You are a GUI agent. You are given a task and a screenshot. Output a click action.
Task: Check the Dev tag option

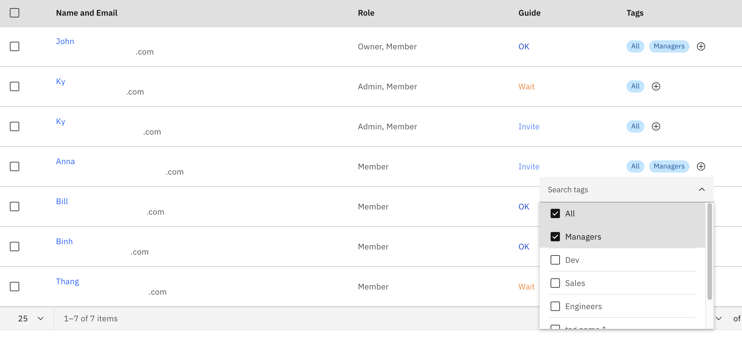[555, 260]
